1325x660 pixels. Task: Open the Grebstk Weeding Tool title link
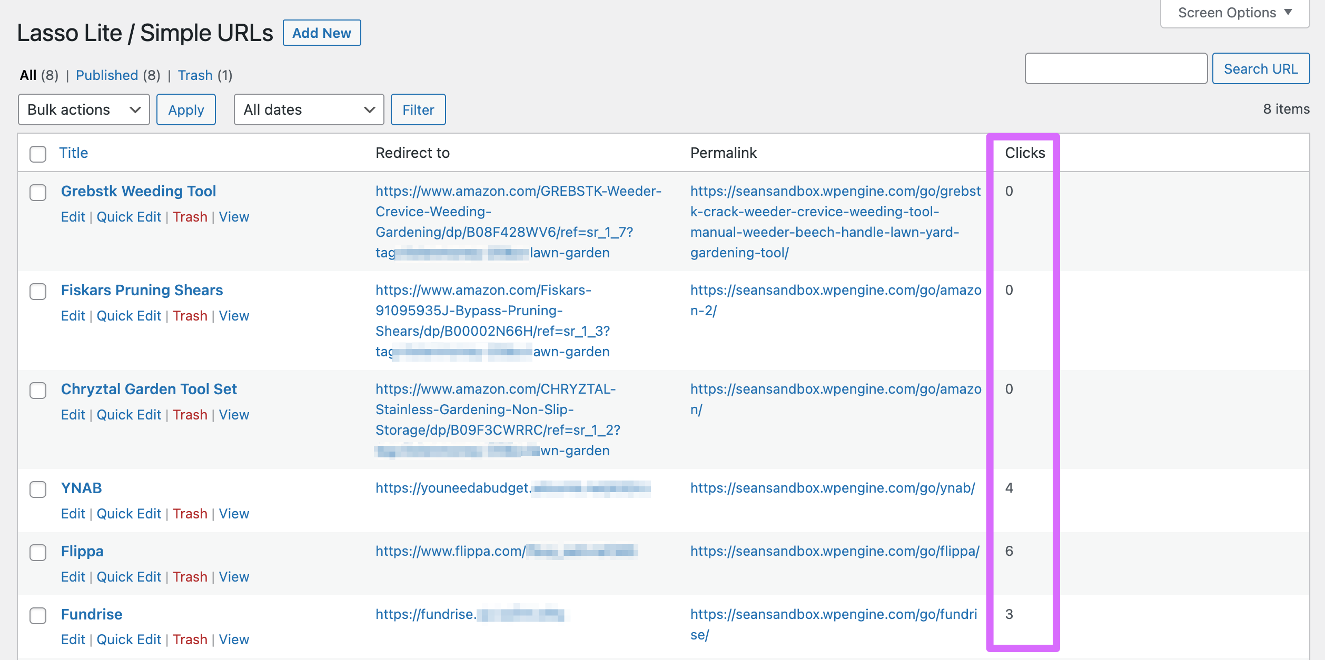[139, 191]
